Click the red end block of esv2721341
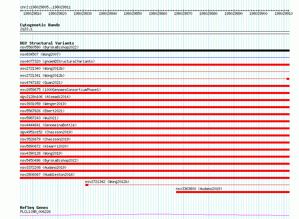This screenshot has width=299, height=219. point(288,79)
